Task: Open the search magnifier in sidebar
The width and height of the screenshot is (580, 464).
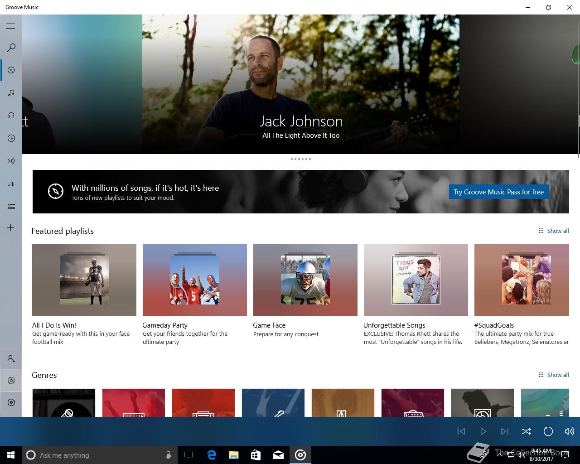Action: [11, 48]
